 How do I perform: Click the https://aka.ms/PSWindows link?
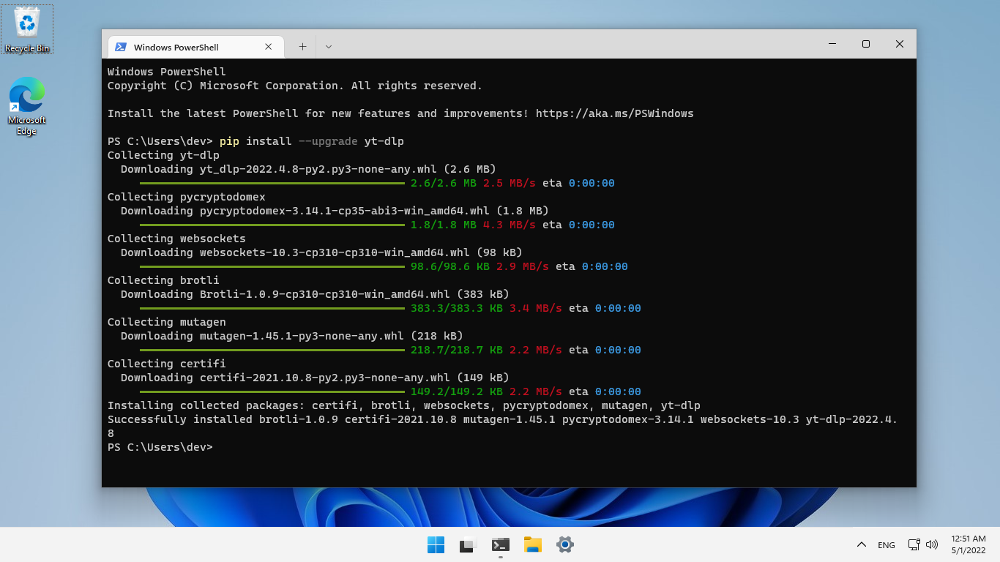click(614, 113)
